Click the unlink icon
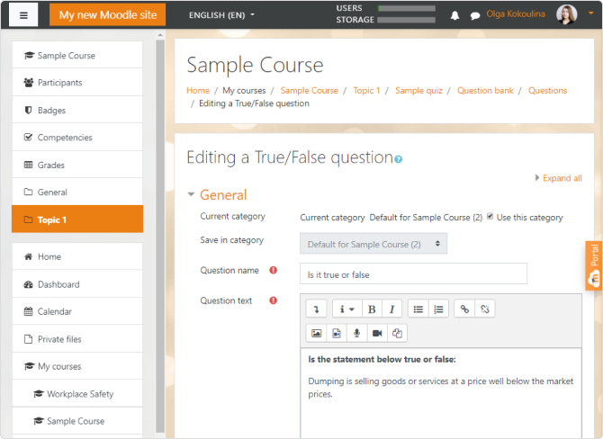Viewport: 603px width, 439px height. click(x=485, y=309)
